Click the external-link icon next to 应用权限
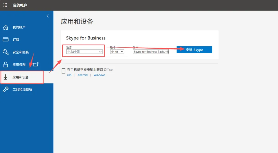Image resolution: width=278 pixels, height=153 pixels. pyautogui.click(x=36, y=64)
